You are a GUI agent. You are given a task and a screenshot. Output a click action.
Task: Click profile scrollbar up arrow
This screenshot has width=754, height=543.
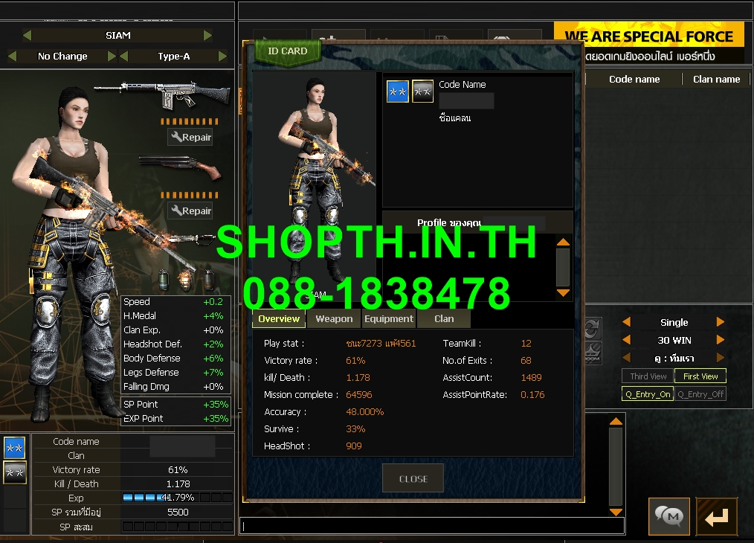[563, 242]
